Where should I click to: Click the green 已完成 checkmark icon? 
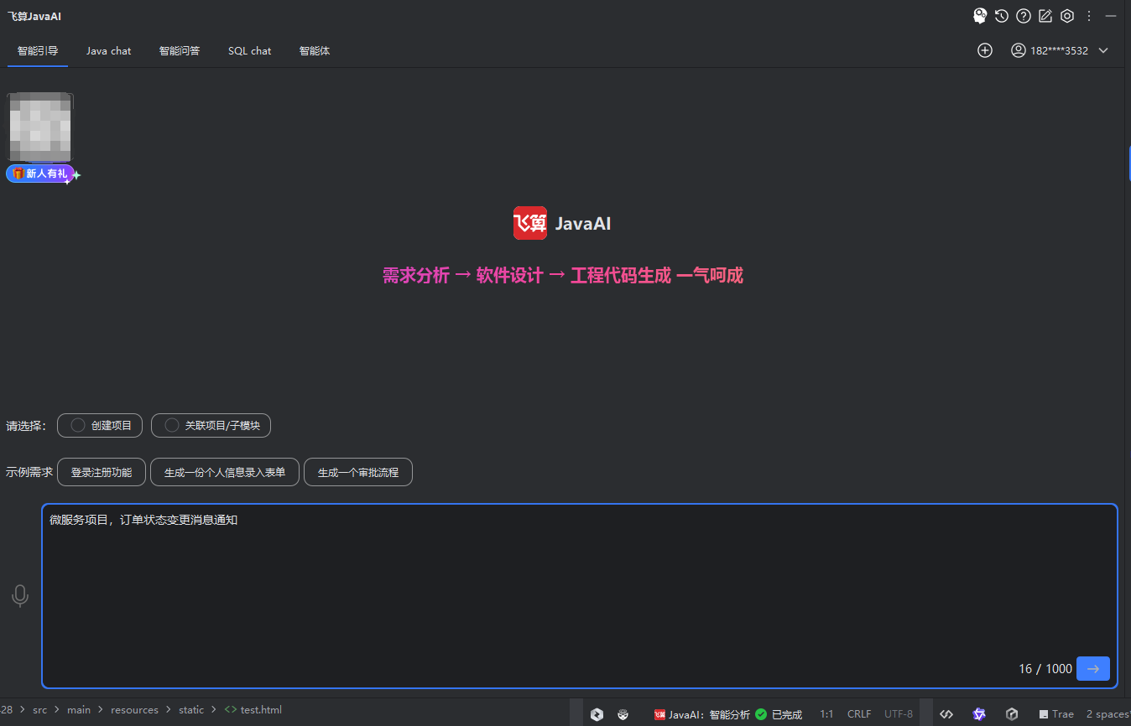761,714
